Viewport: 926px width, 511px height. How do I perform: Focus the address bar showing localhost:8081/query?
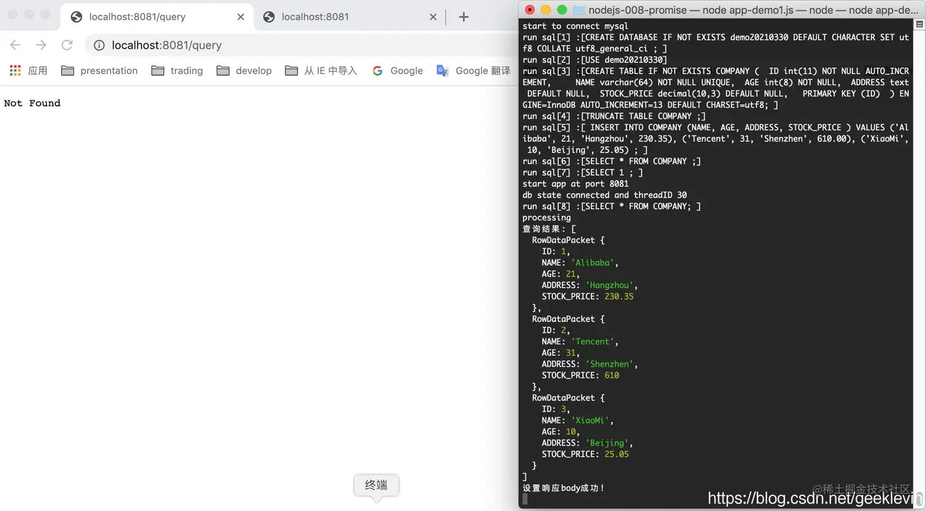300,45
